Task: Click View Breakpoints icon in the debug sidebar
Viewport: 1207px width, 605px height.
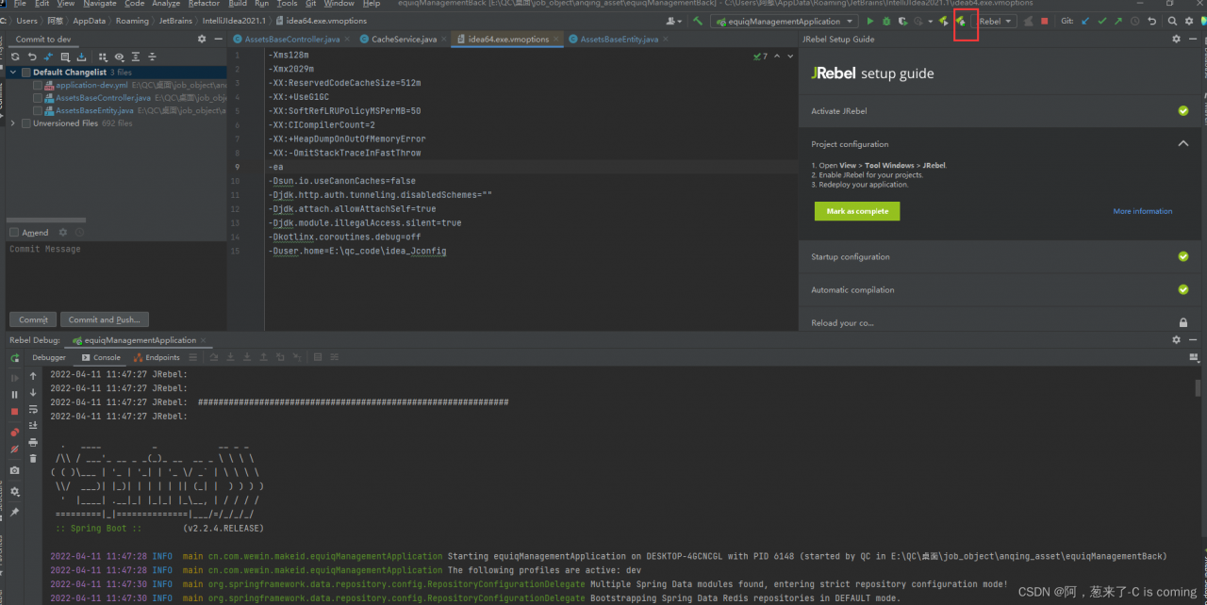Action: [x=15, y=433]
